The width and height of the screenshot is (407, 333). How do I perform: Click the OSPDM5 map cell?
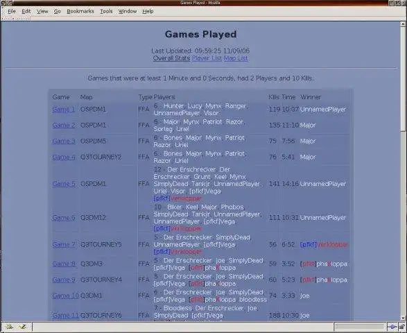tap(93, 141)
